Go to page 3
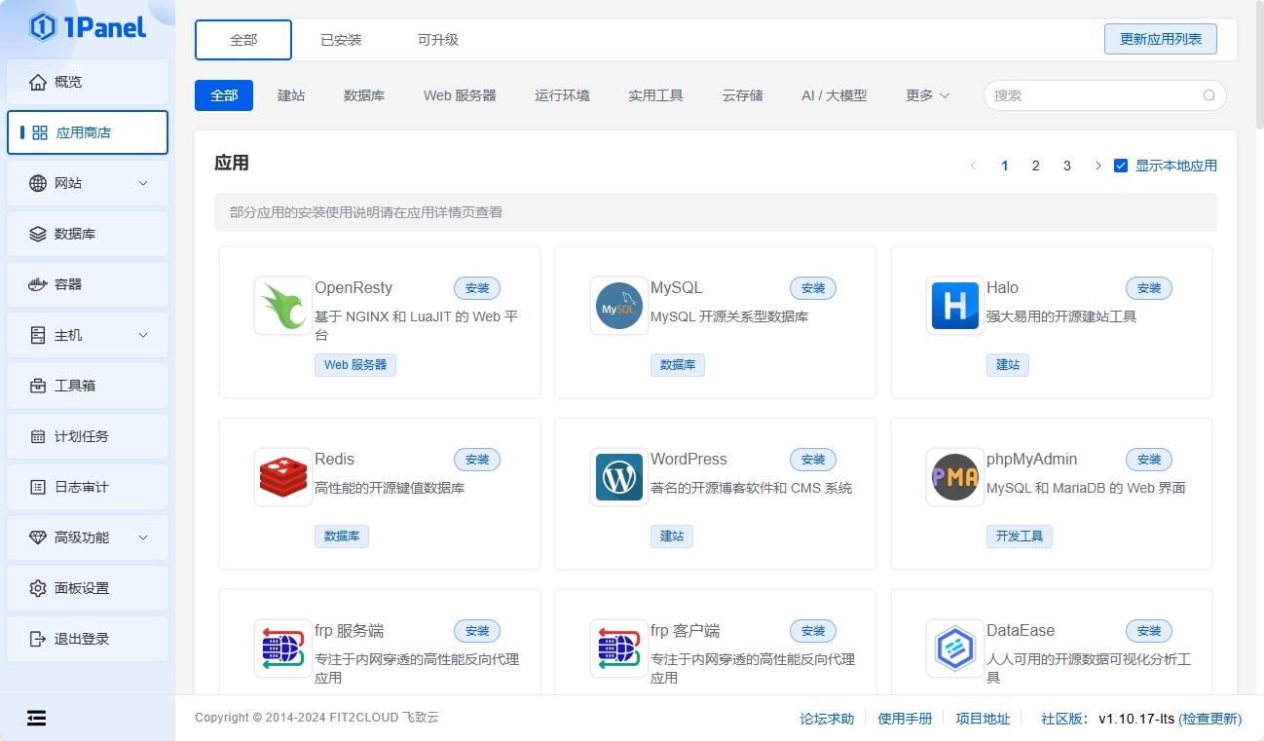 pyautogui.click(x=1066, y=166)
